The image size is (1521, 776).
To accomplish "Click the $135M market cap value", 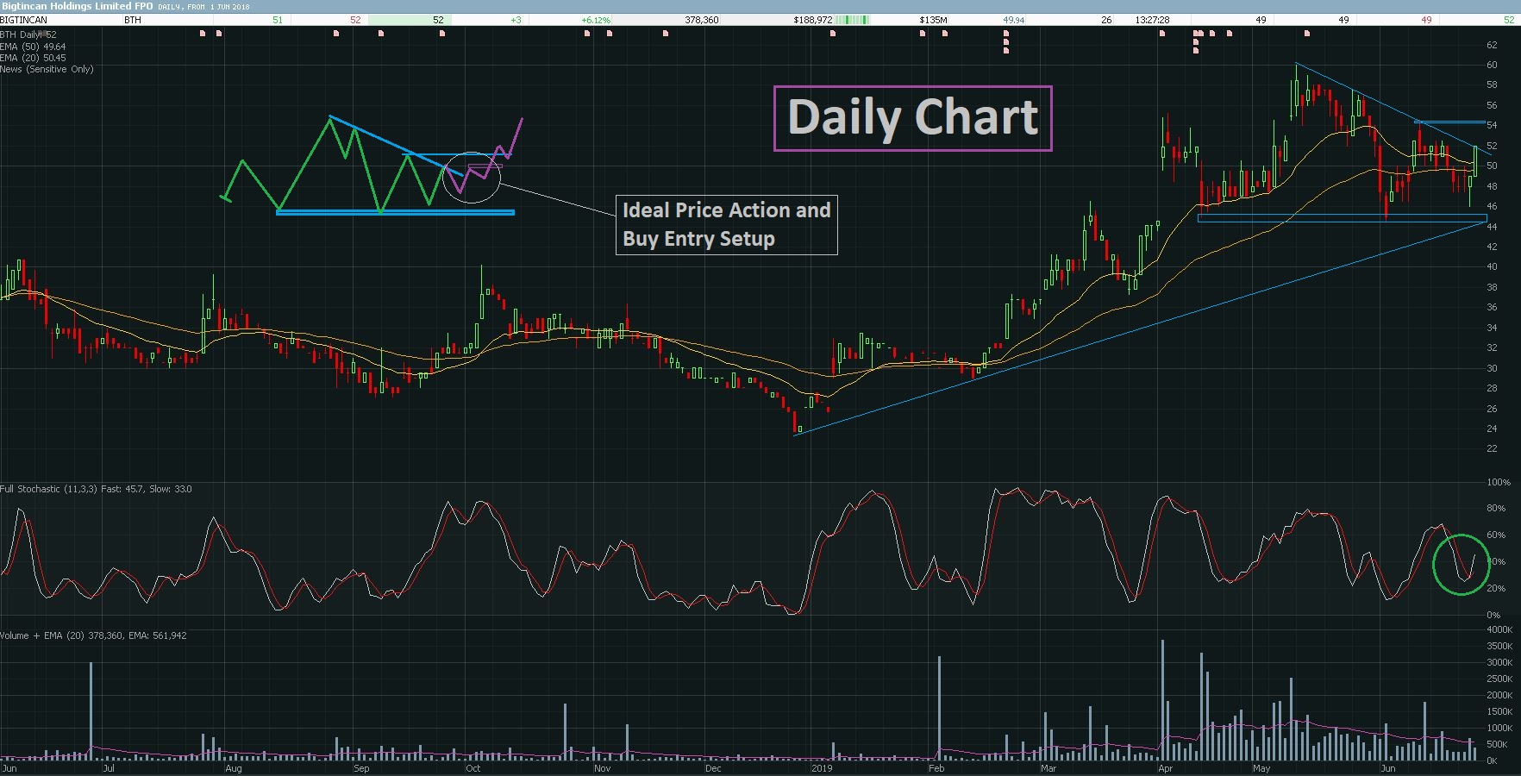I will point(933,20).
